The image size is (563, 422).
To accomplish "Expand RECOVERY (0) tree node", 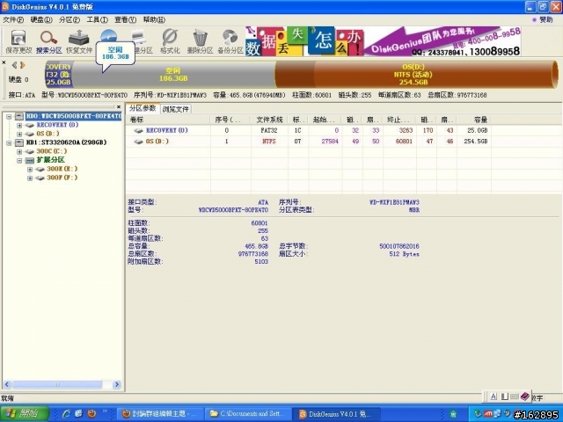I will click(19, 125).
